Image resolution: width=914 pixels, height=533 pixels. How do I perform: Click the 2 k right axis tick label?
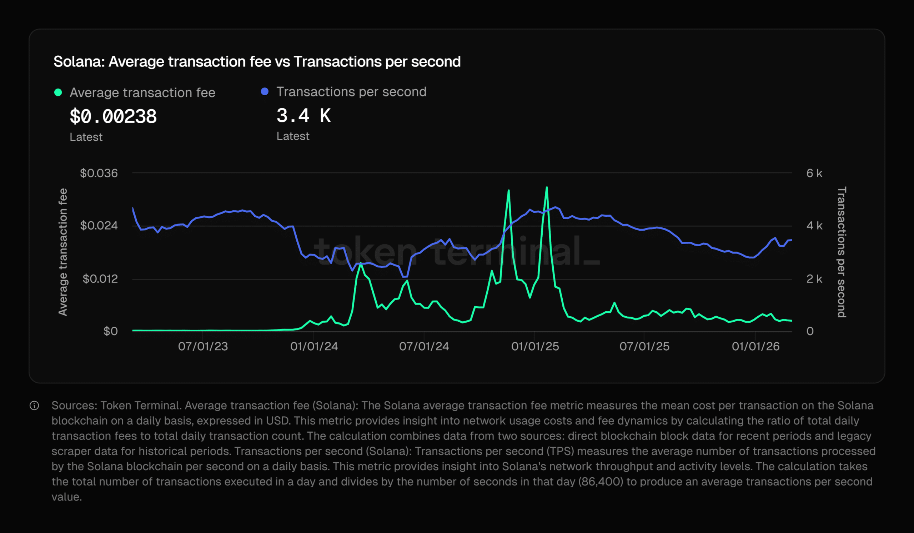point(814,279)
